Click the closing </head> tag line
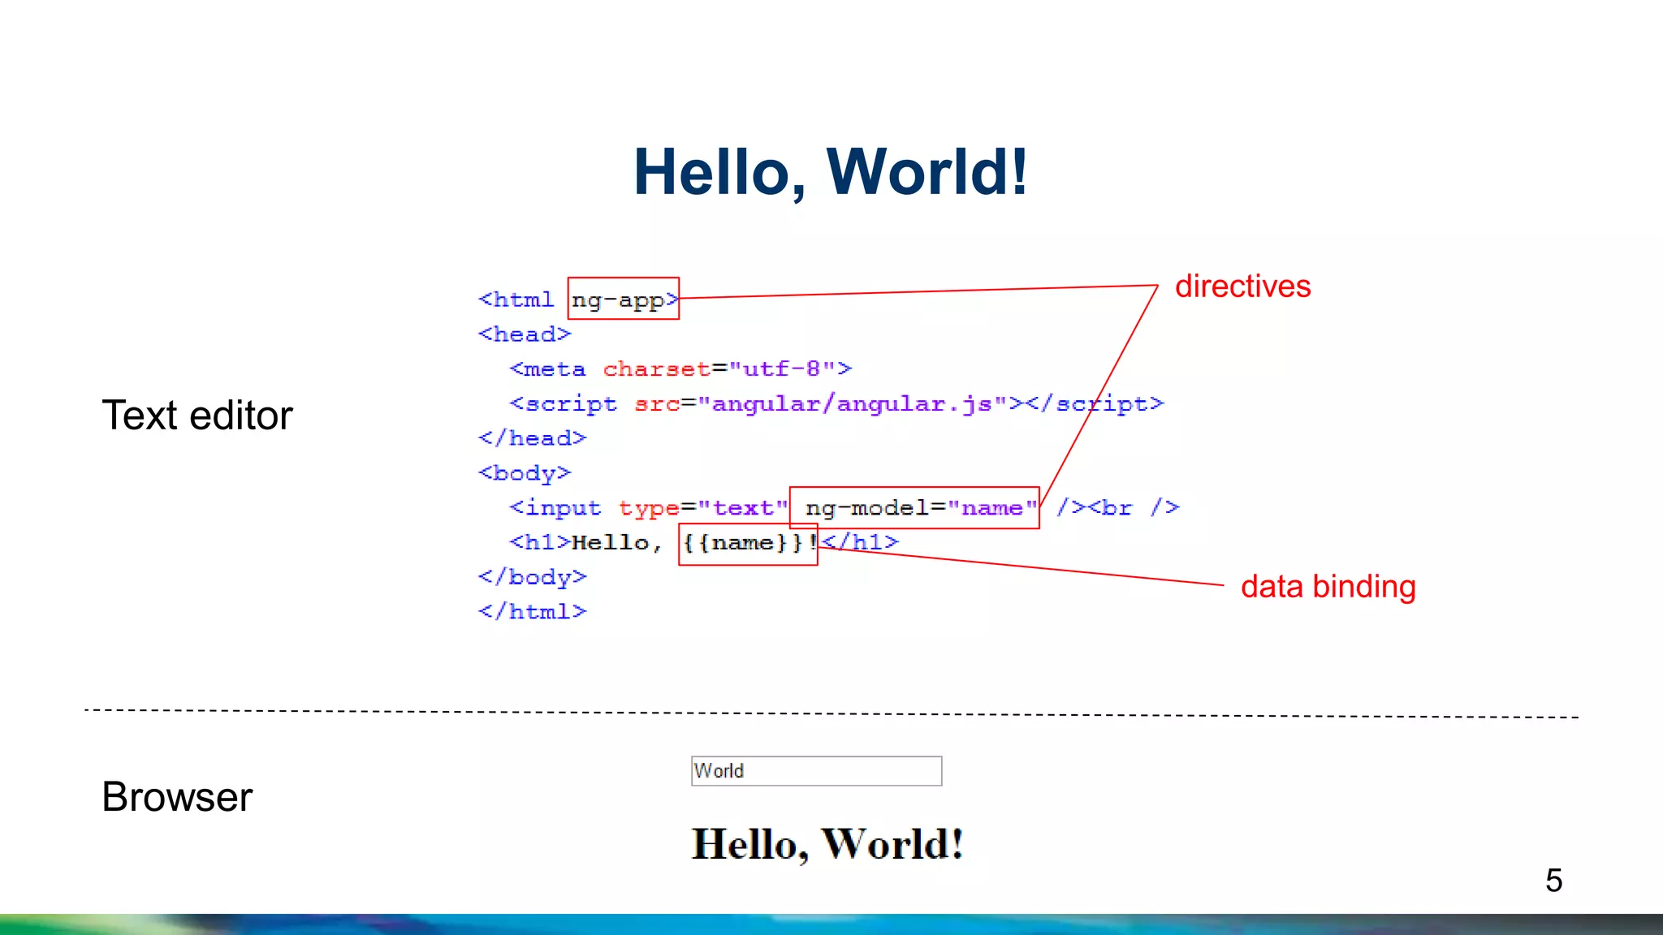Viewport: 1663px width, 935px height. point(532,438)
